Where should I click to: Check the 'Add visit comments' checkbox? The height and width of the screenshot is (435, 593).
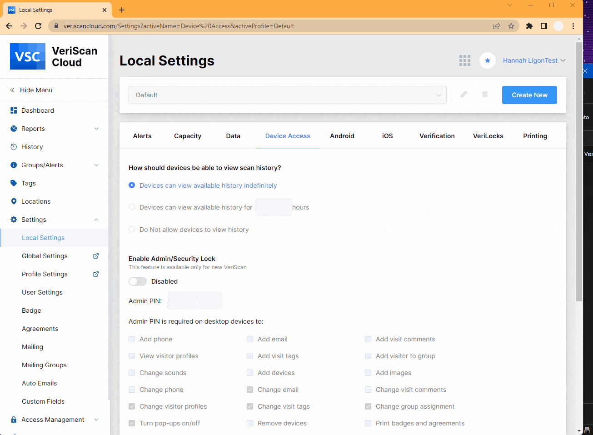point(368,339)
